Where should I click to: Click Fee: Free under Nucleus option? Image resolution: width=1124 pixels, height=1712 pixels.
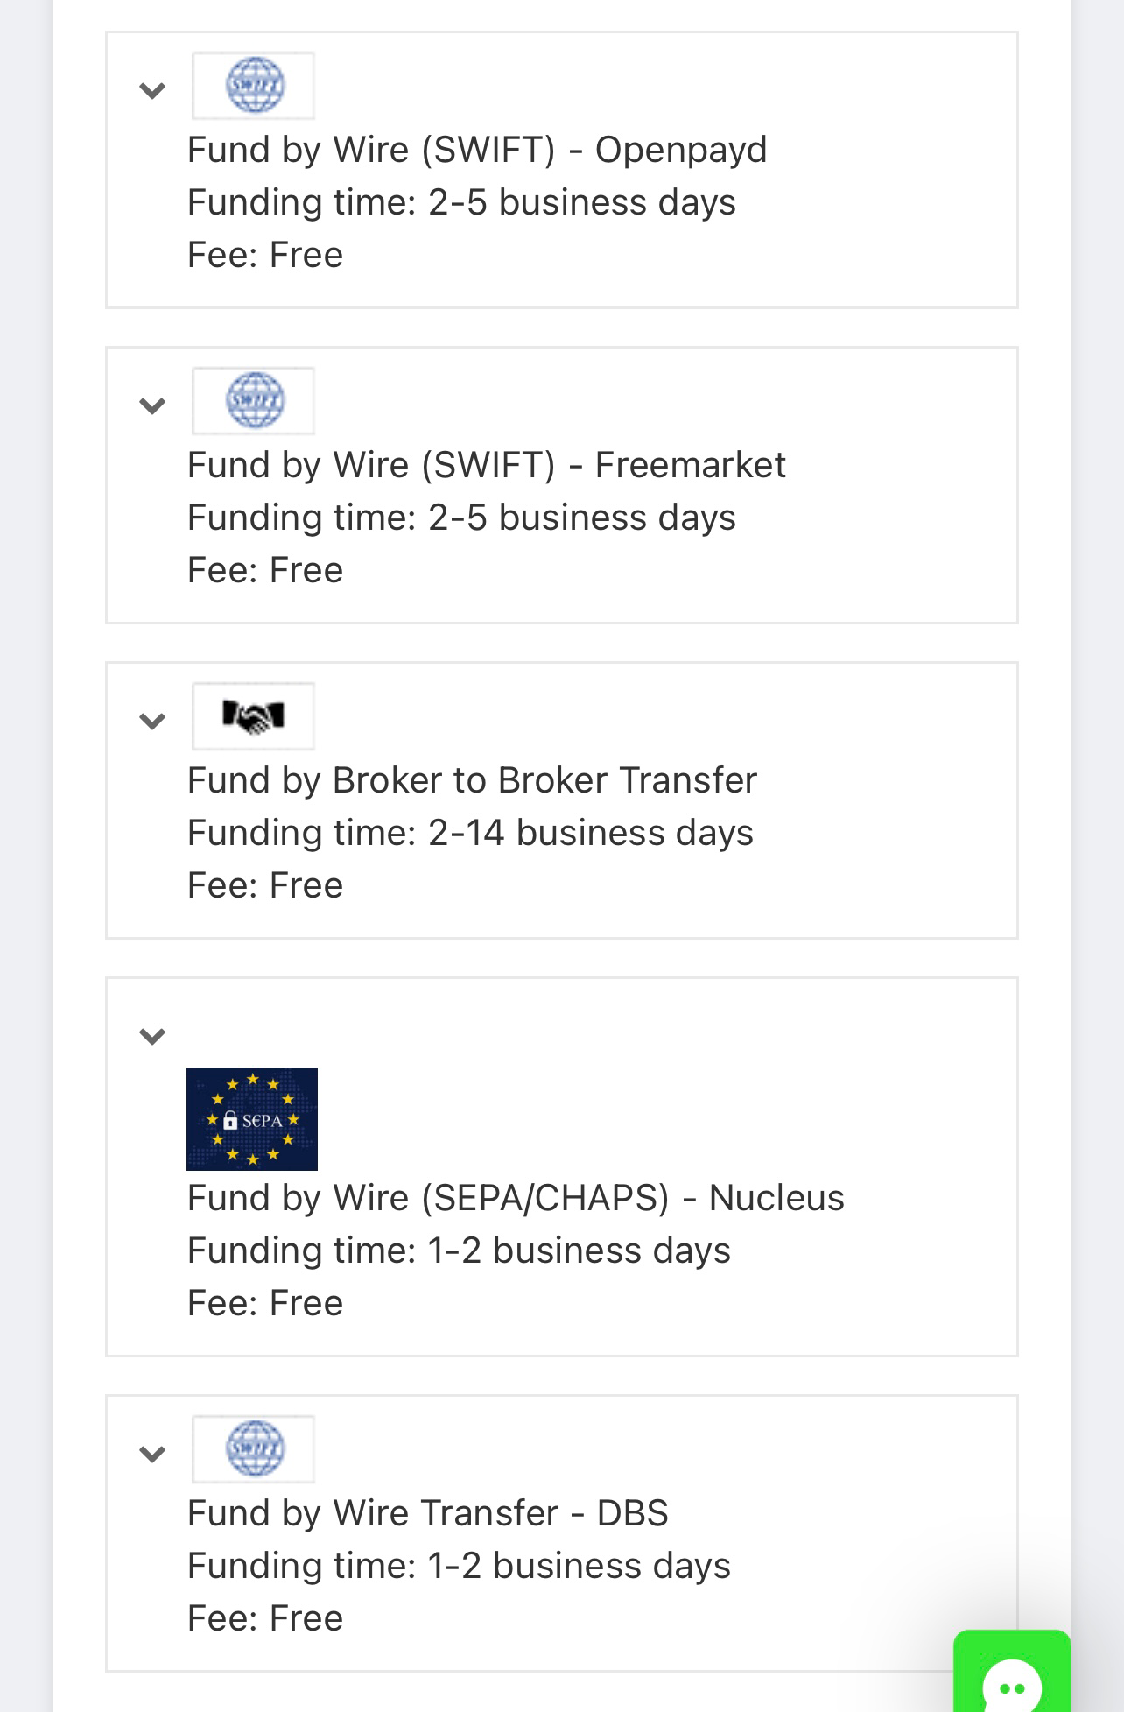click(x=265, y=1303)
